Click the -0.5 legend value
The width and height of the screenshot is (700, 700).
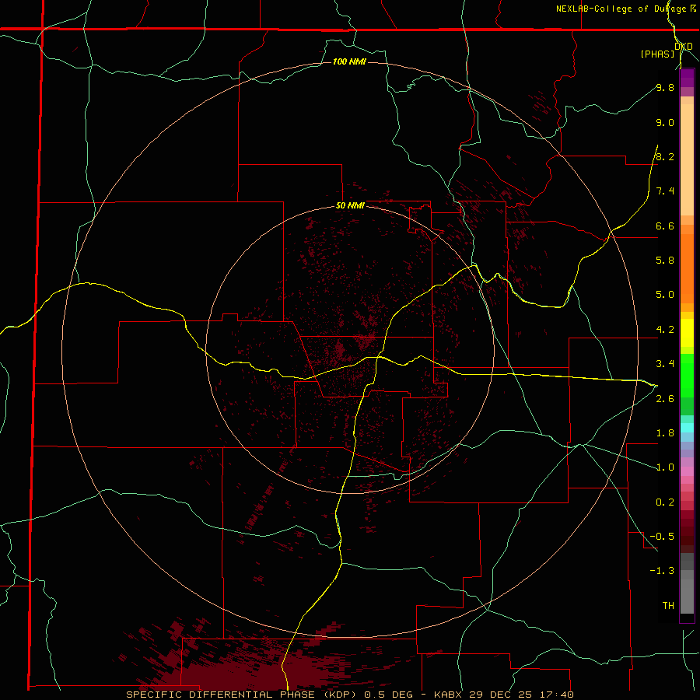662,537
